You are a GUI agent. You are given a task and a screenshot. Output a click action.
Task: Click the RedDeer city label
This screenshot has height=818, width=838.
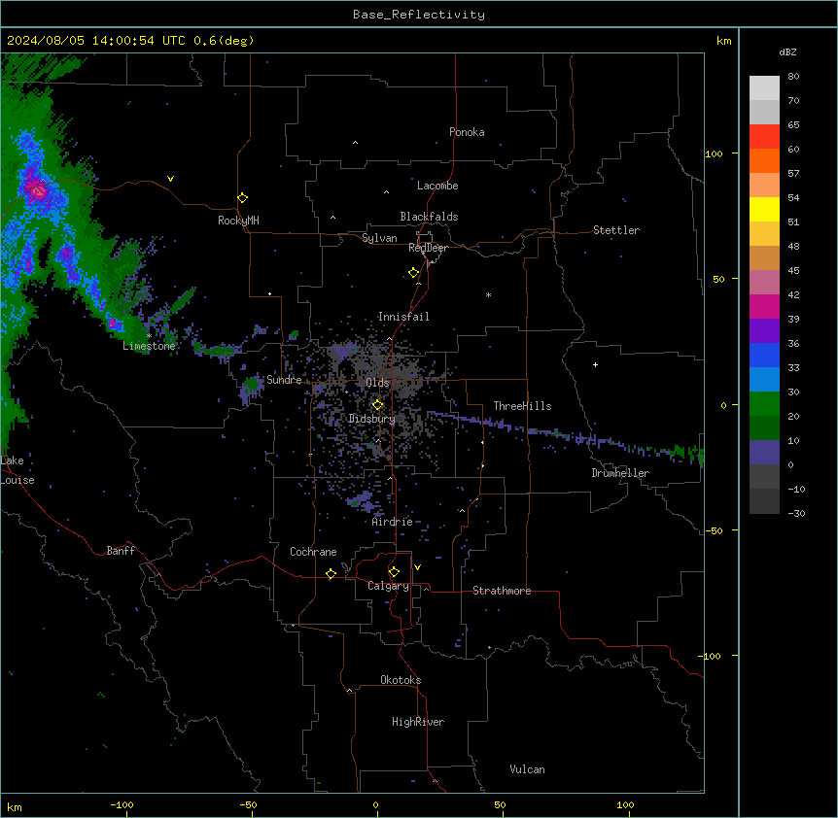pos(428,248)
